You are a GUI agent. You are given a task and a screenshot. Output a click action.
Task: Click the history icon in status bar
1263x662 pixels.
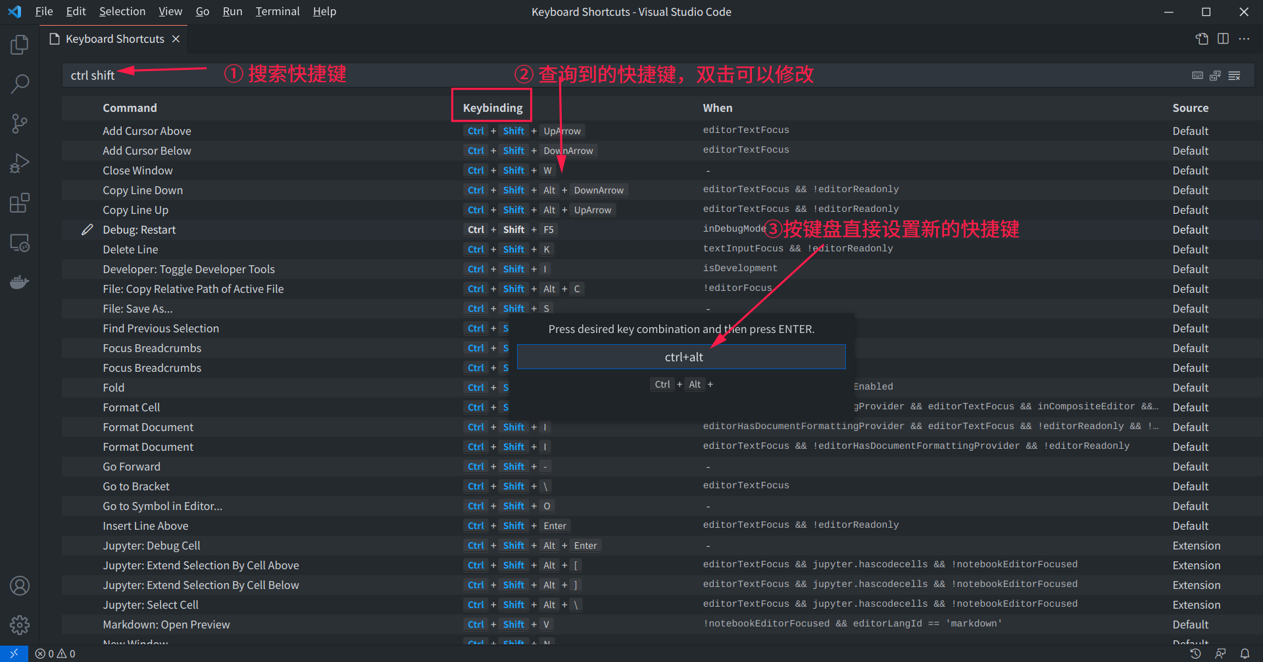1195,653
